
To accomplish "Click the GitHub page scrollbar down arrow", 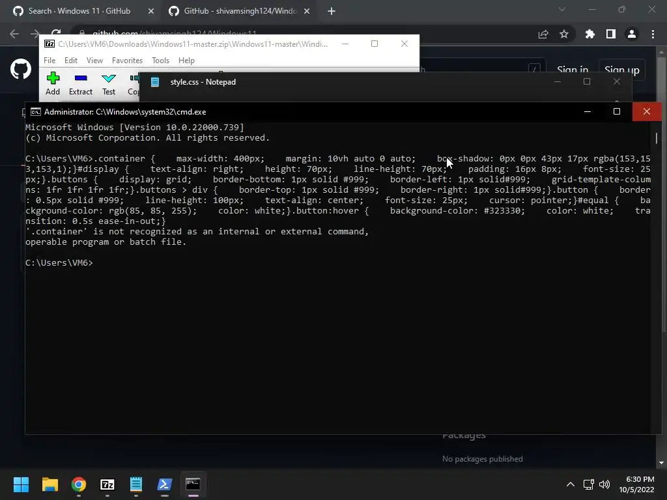I will point(661,463).
